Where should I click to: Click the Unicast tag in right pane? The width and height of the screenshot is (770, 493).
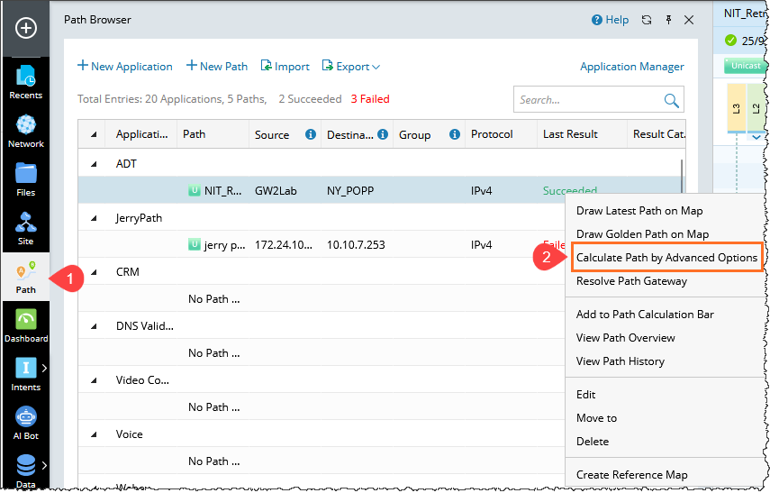tap(745, 66)
